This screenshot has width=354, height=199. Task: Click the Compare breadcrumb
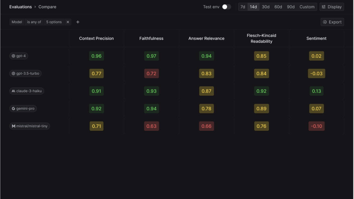tap(47, 7)
